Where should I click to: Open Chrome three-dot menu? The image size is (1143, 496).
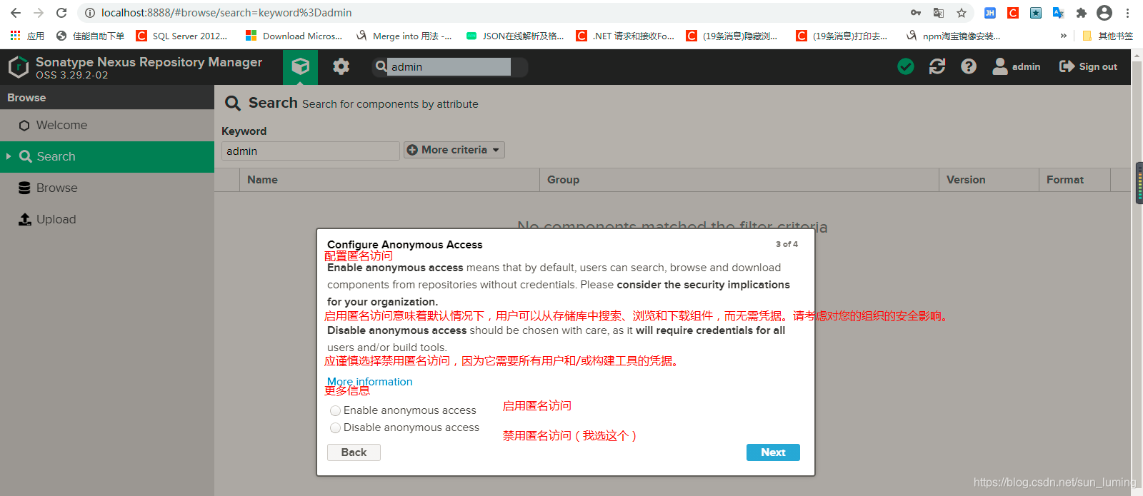[1127, 13]
